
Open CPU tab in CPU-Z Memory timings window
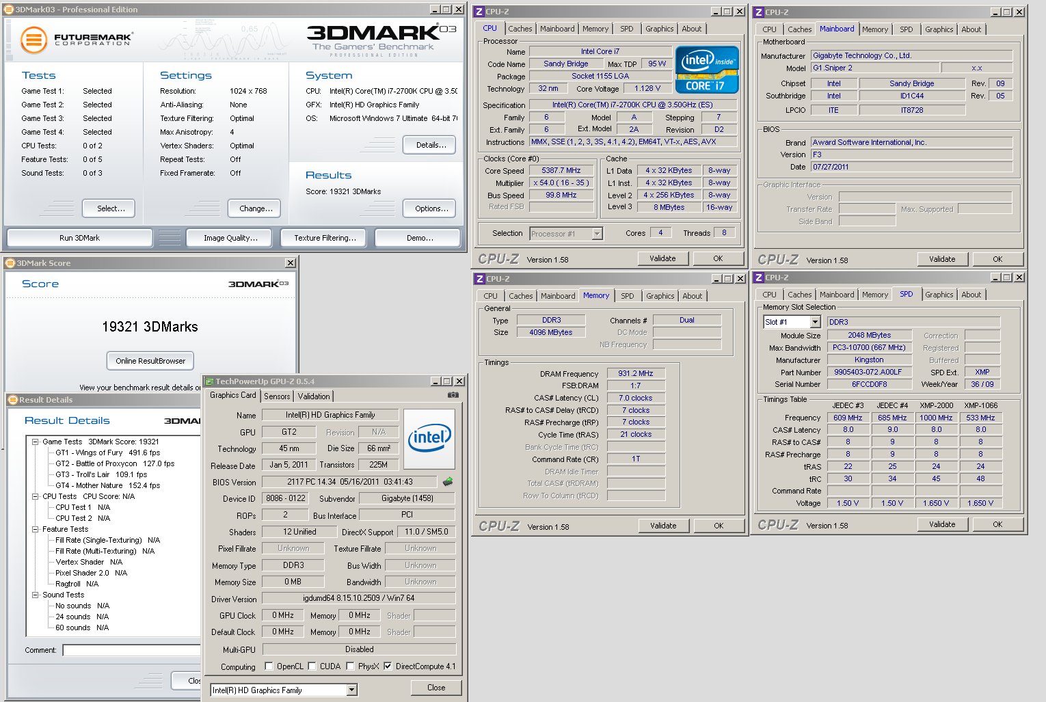pos(490,296)
